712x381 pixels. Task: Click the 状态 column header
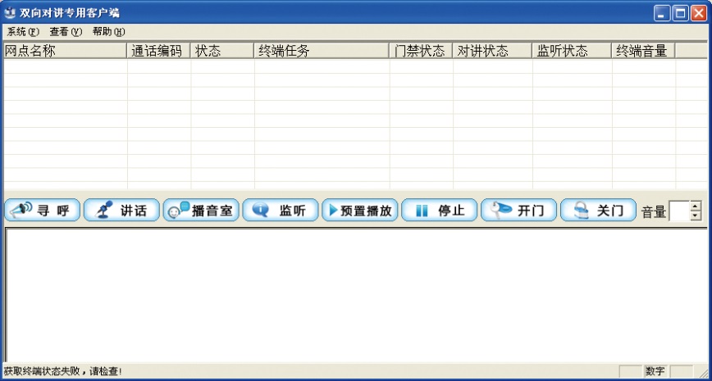click(222, 51)
